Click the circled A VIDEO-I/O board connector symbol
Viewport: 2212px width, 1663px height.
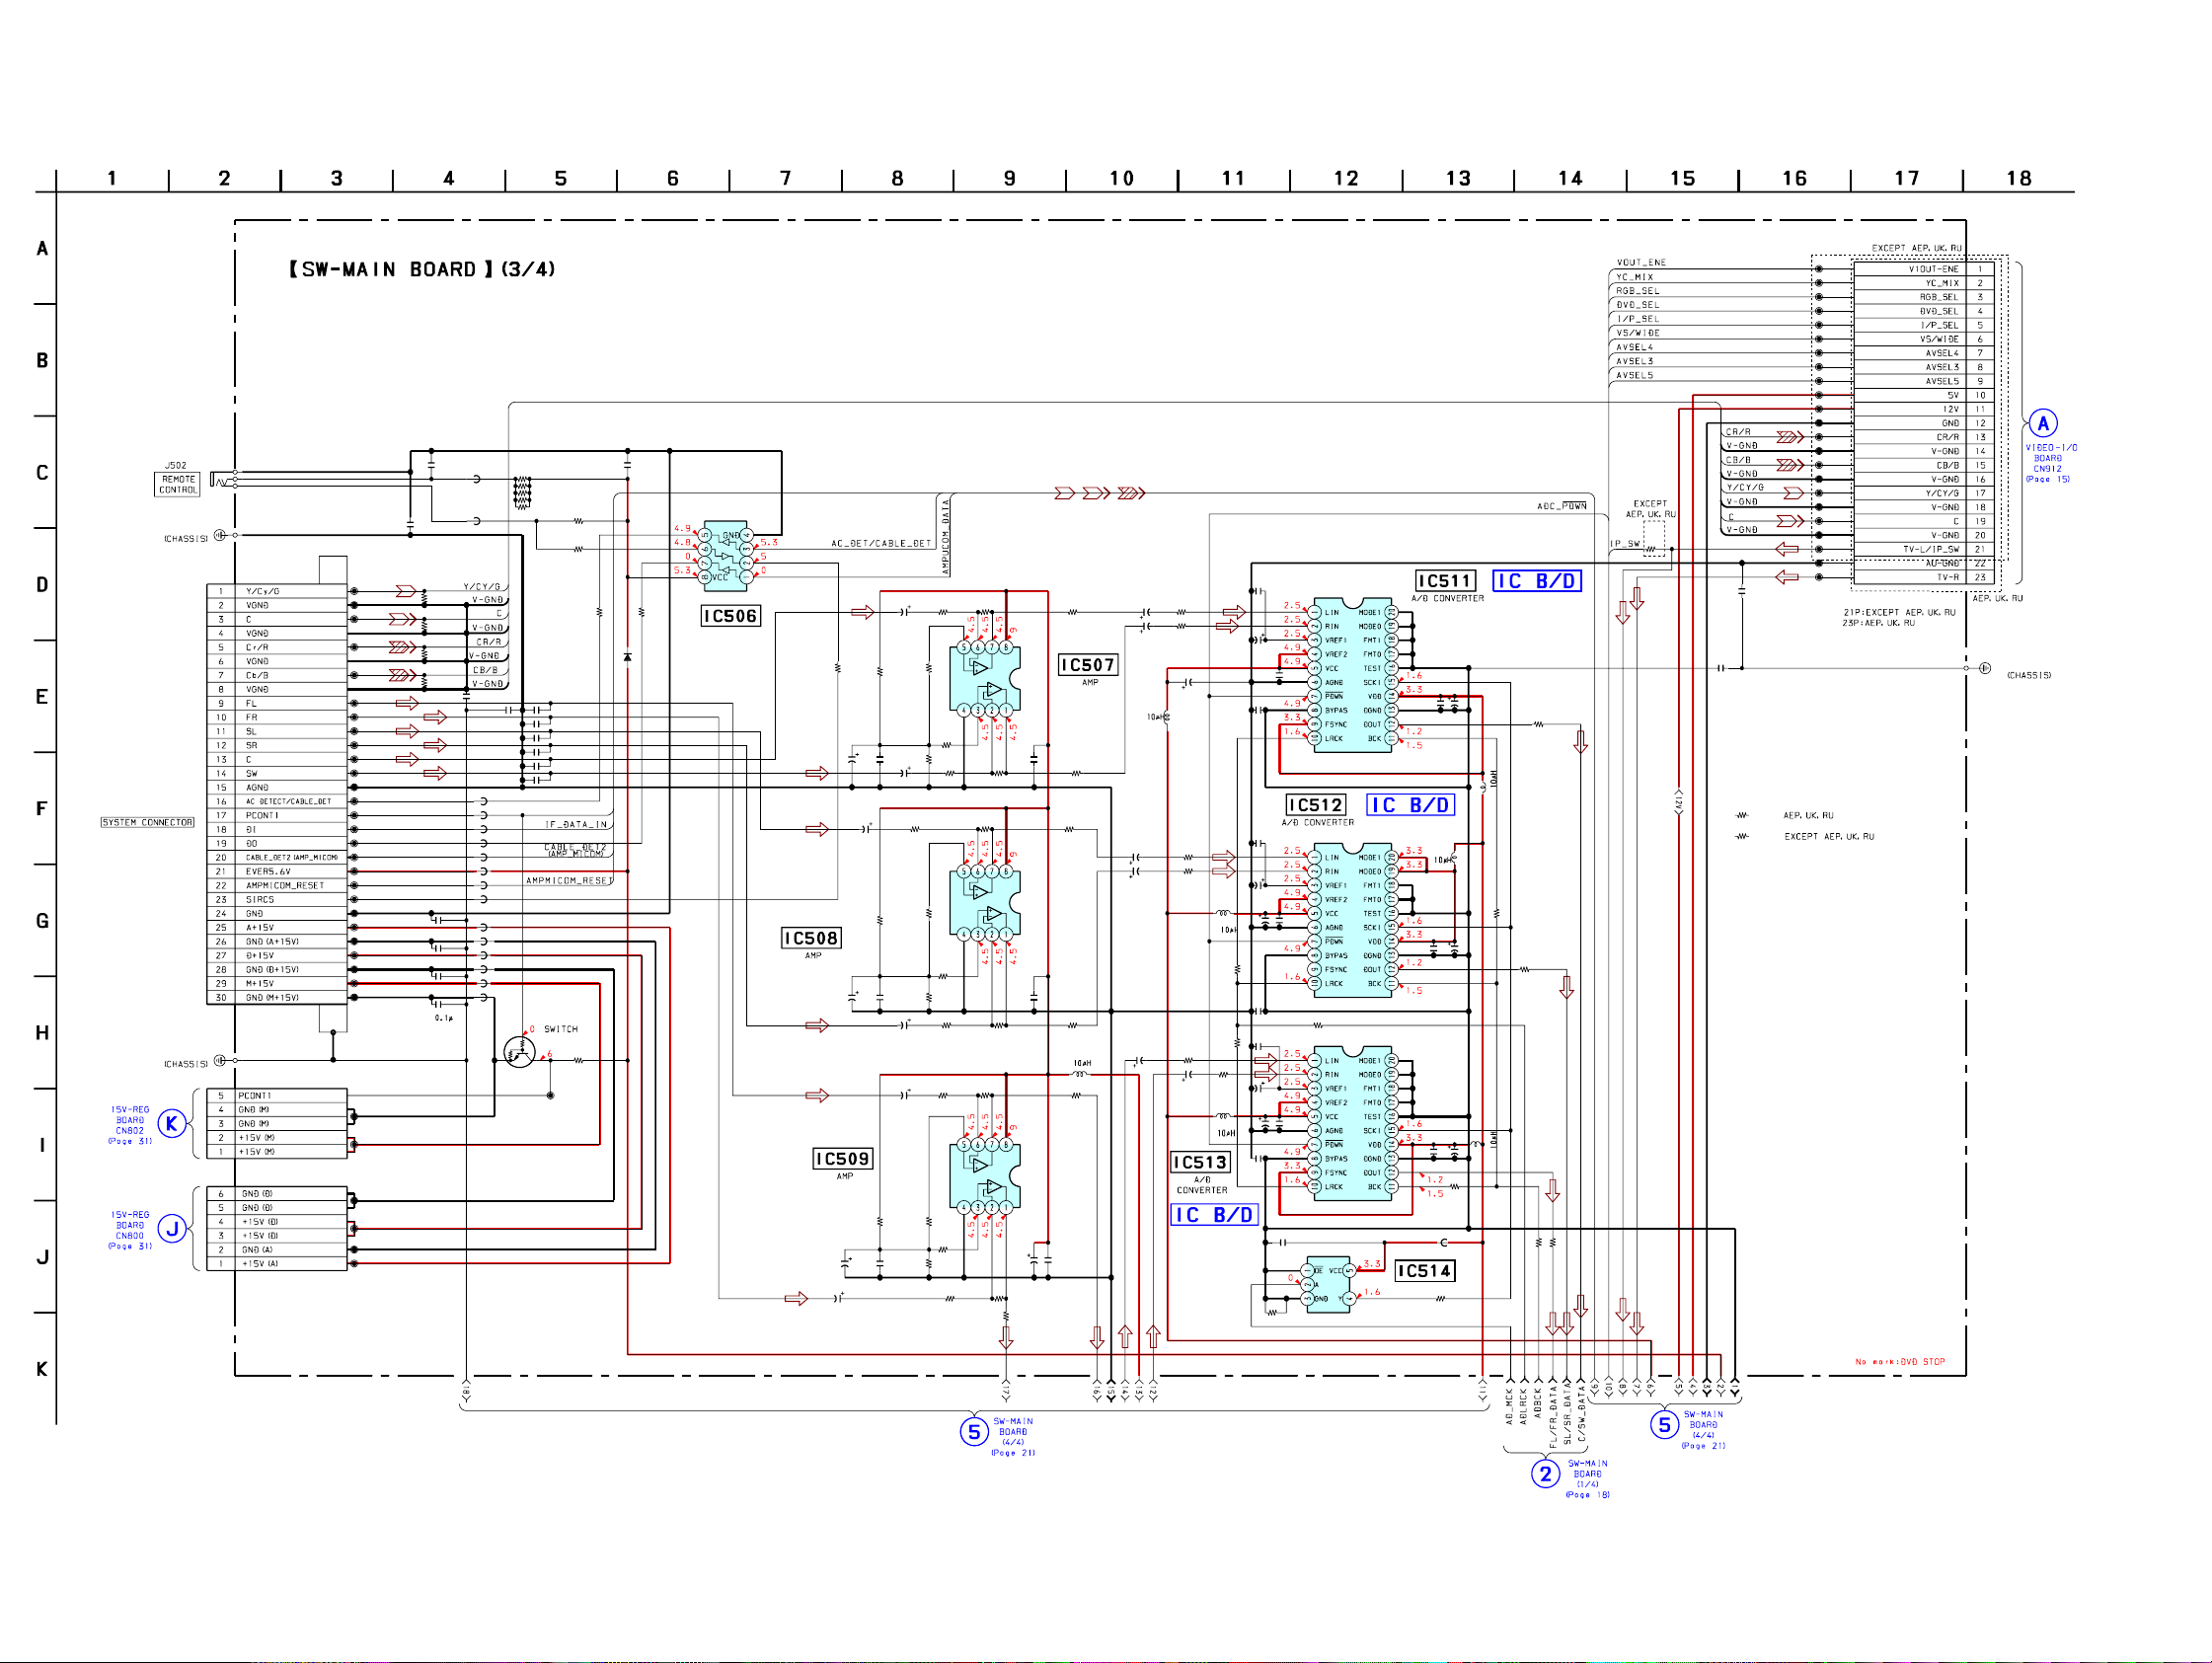pos(2043,423)
